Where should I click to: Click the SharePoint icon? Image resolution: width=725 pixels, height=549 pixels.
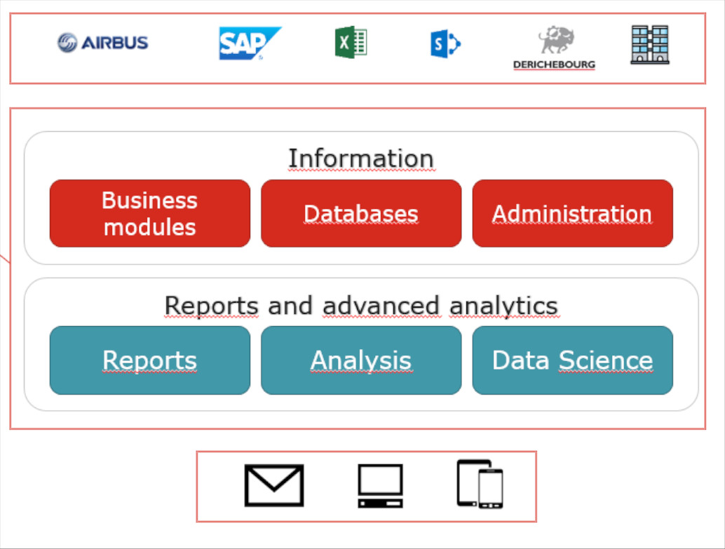445,45
